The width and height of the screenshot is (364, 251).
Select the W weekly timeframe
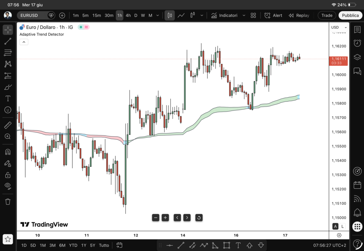click(x=143, y=15)
